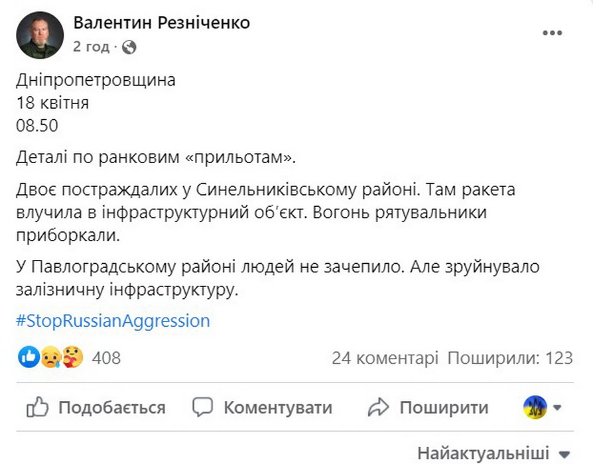Click the speech bubble comment icon
The image size is (593, 464).
click(x=203, y=407)
